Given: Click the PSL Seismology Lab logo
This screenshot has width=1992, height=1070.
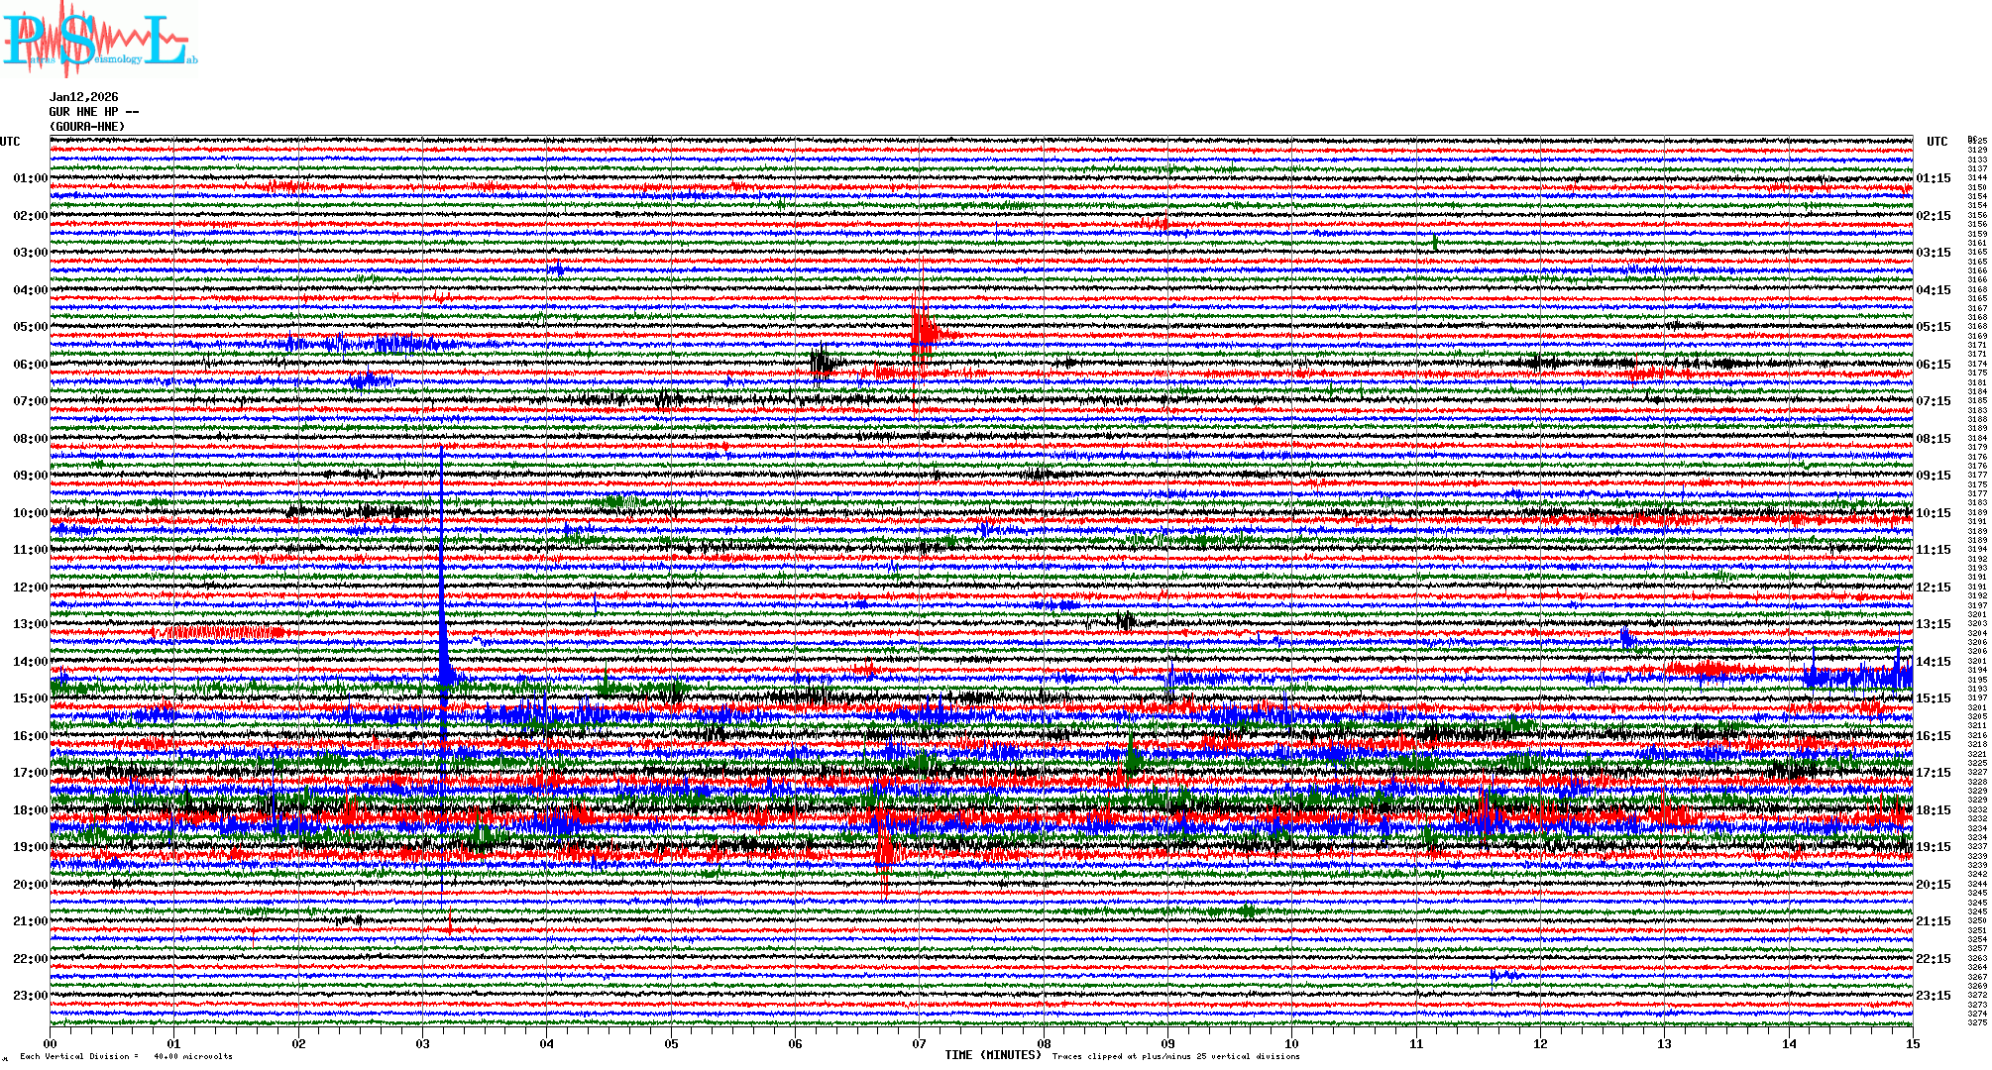Looking at the screenshot, I should pos(99,40).
